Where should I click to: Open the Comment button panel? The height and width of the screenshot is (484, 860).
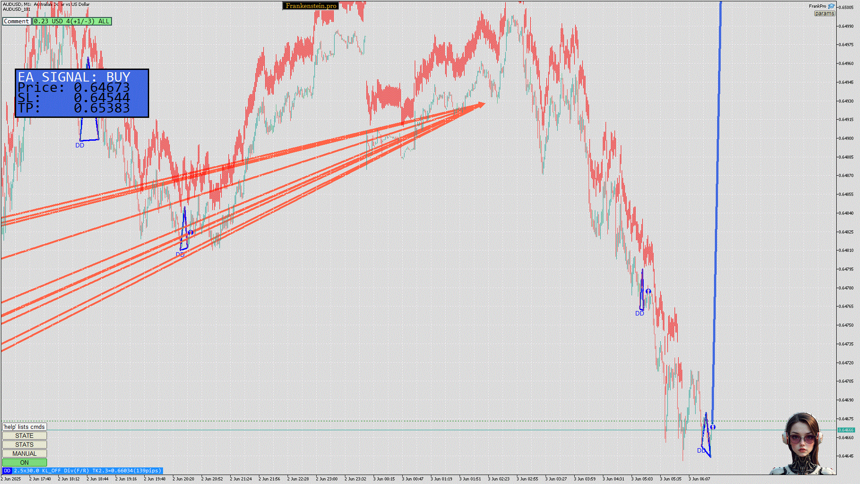coord(16,21)
